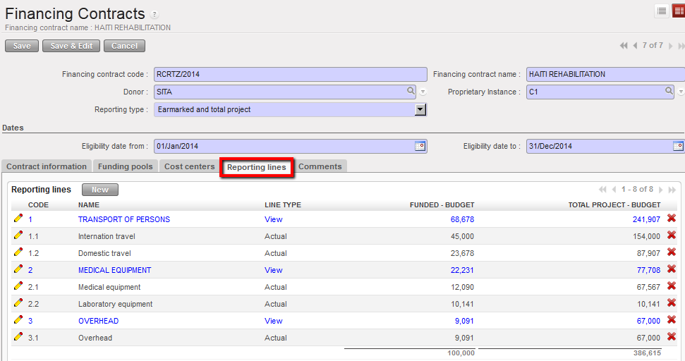Delete the Domestic travel reporting line
The width and height of the screenshot is (685, 361).
click(x=671, y=252)
